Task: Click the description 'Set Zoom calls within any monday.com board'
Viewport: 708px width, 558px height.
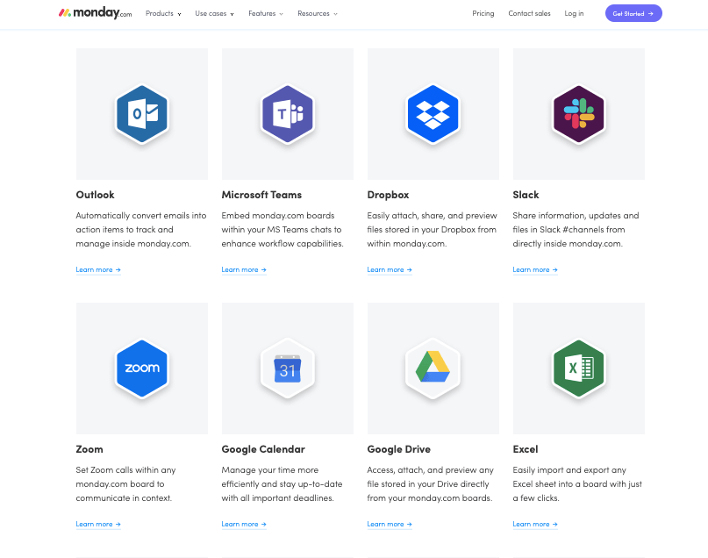Action: point(125,484)
